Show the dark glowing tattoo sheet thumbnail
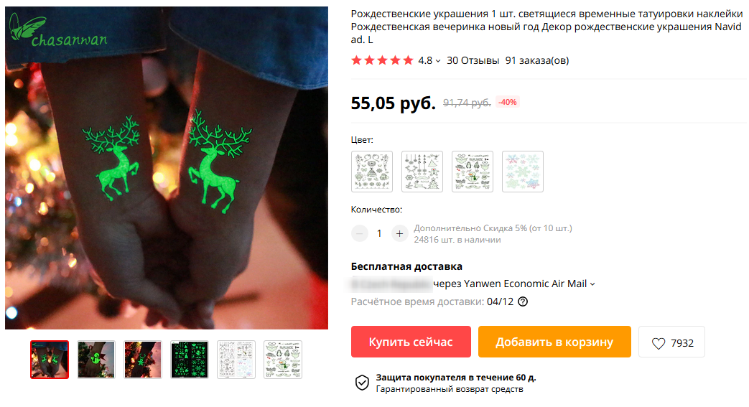The width and height of the screenshot is (749, 407). pos(190,360)
